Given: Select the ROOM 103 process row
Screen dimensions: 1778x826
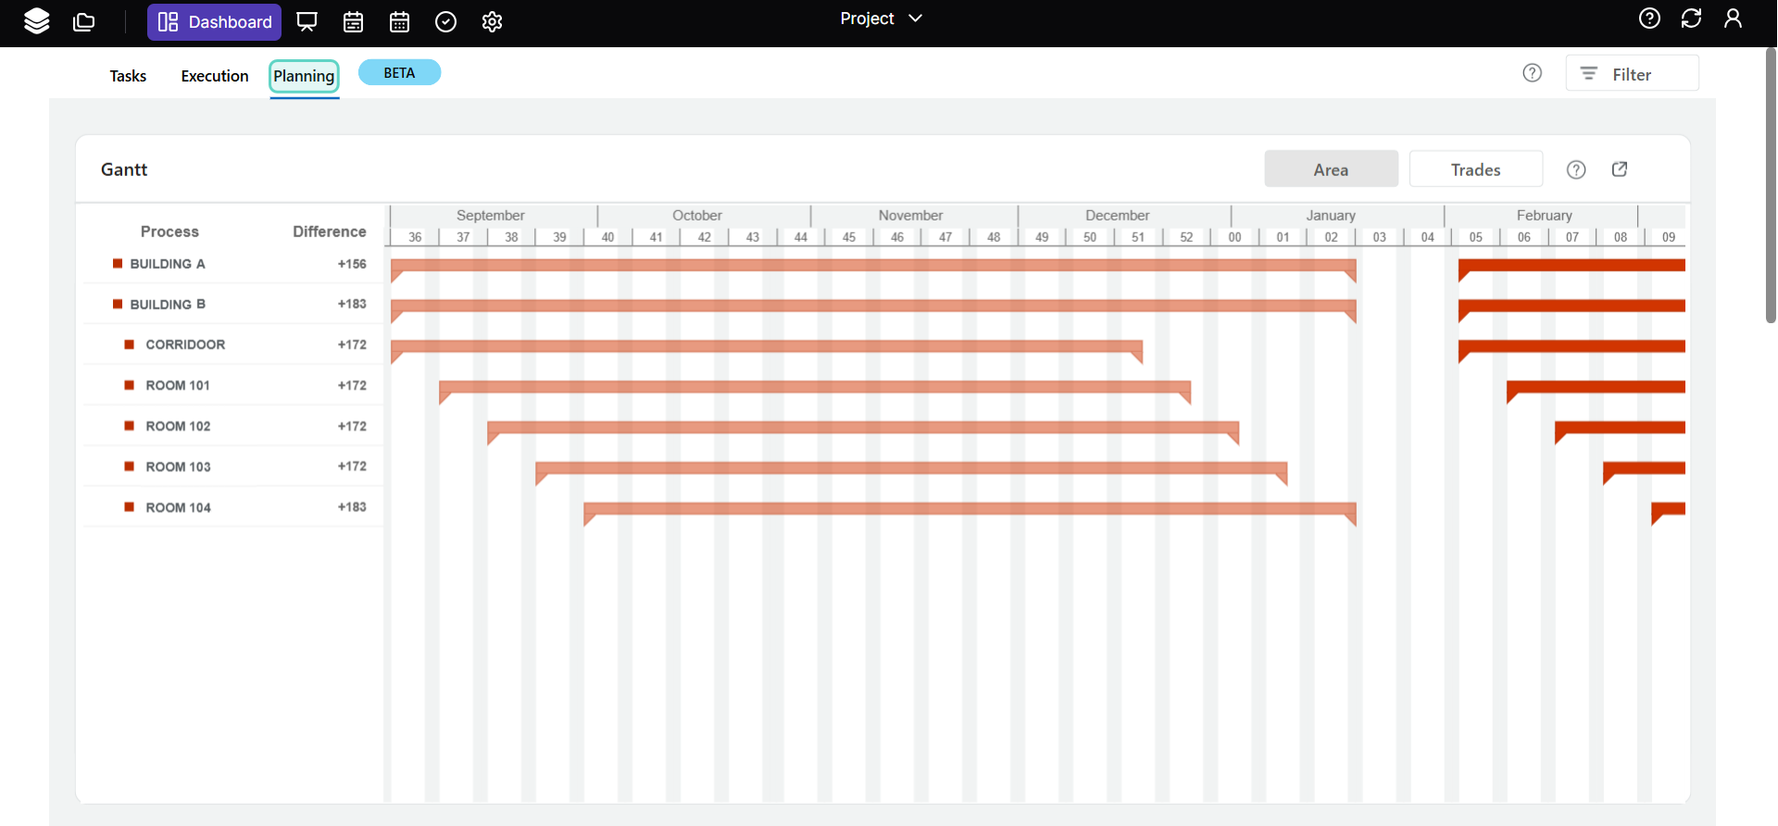Looking at the screenshot, I should [x=178, y=467].
